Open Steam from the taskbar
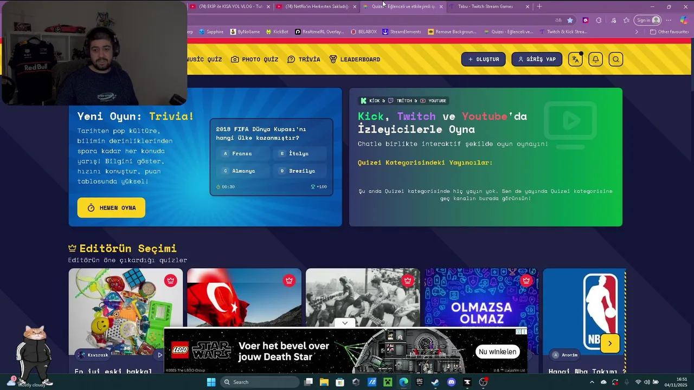 [x=435, y=382]
